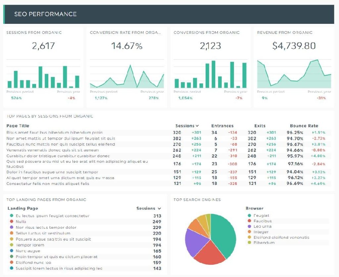Click the Entrances column header
The height and width of the screenshot is (277, 339).
[222, 126]
